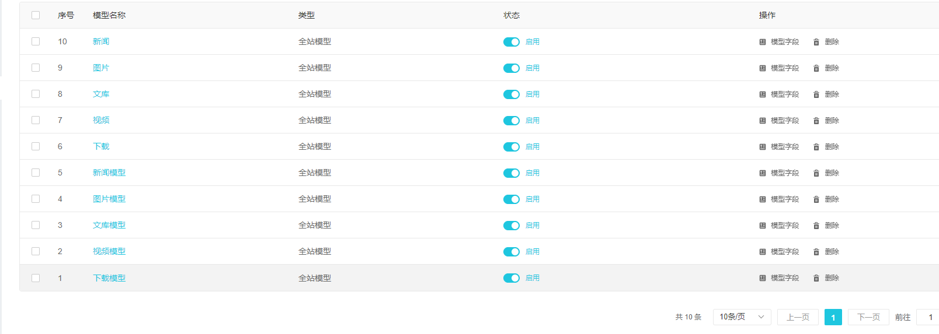
Task: Click the 模型字段 icon for 文库 row
Action: pos(762,94)
